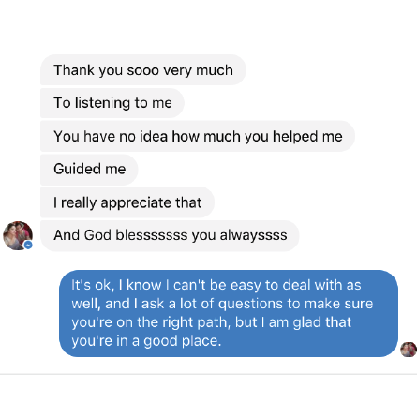Open the sender's profile picture avatar
Screen dimensions: 417x418
click(x=18, y=235)
